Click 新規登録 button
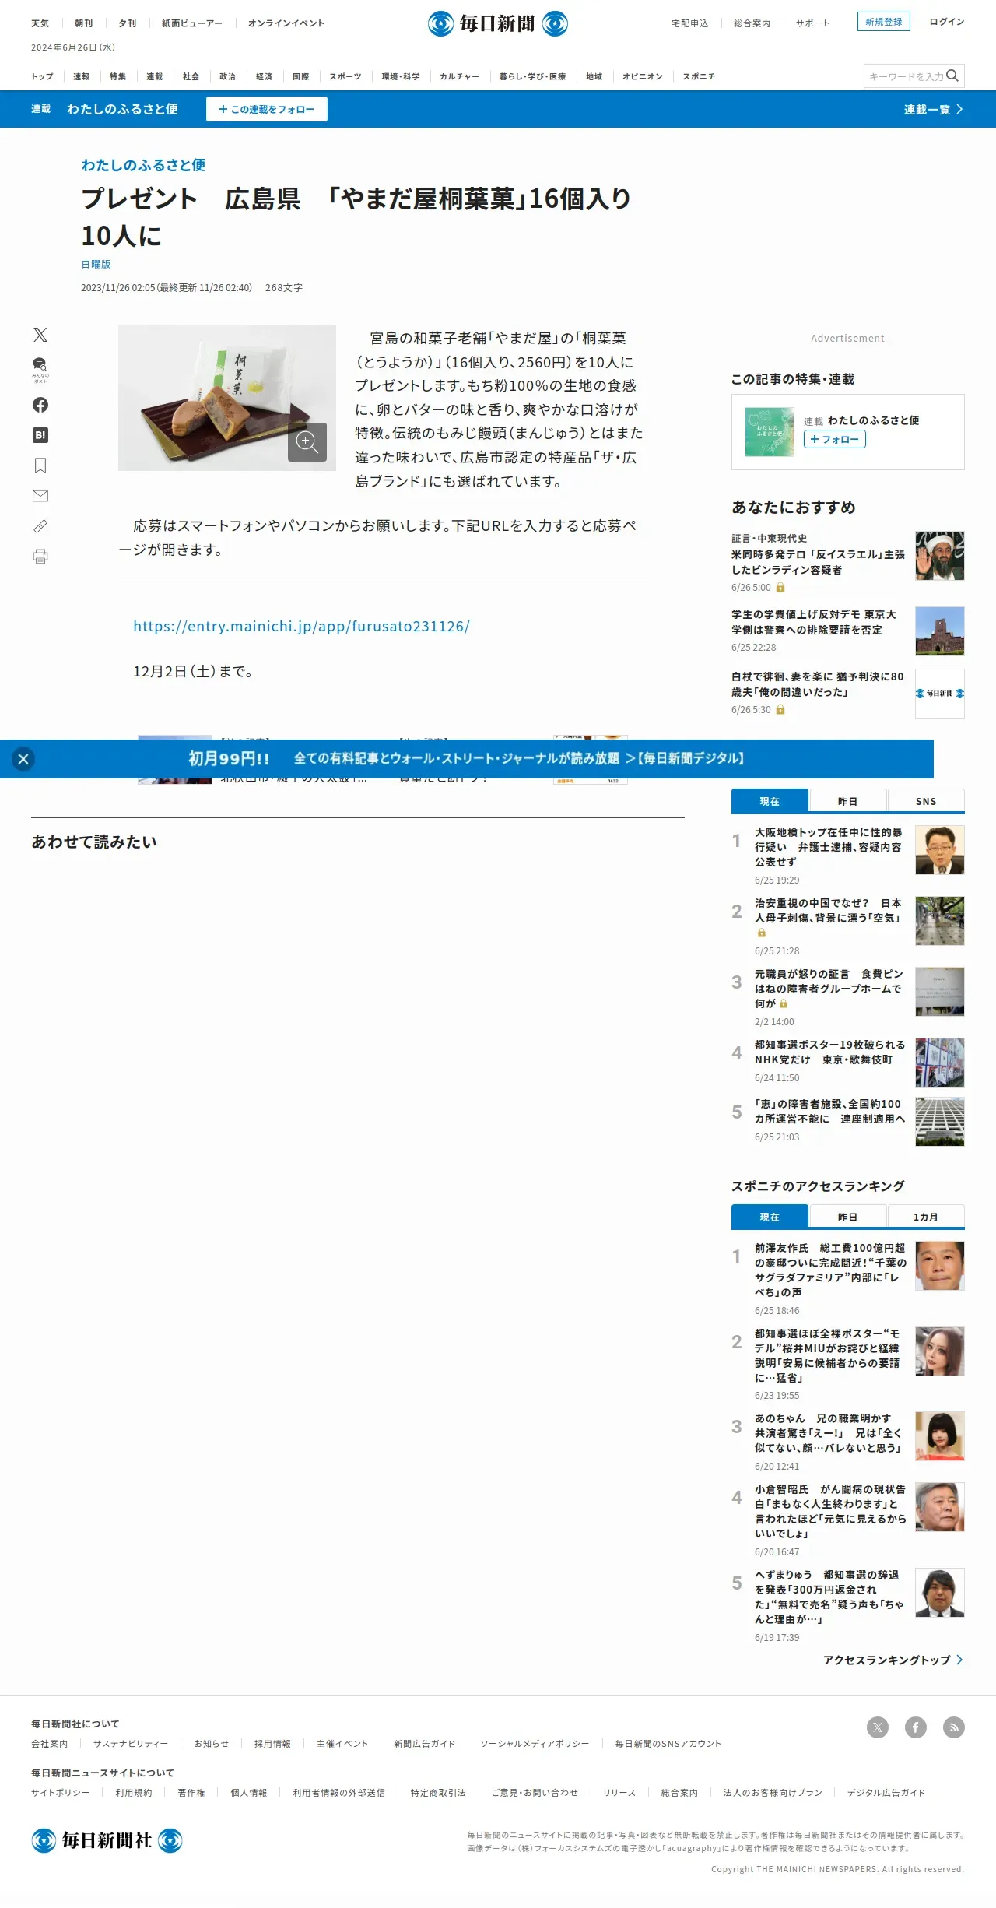This screenshot has width=996, height=1908. 884,22
